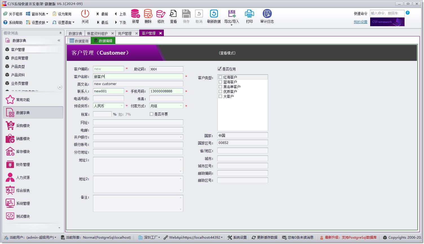
Task: Open the 我的设置 link
Action: pos(360,22)
